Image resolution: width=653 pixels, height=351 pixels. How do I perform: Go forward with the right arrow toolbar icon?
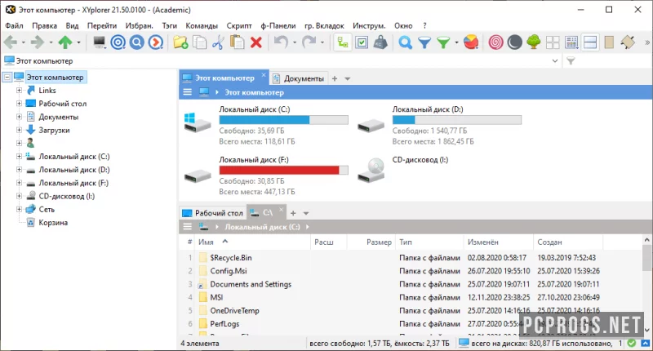click(x=38, y=42)
